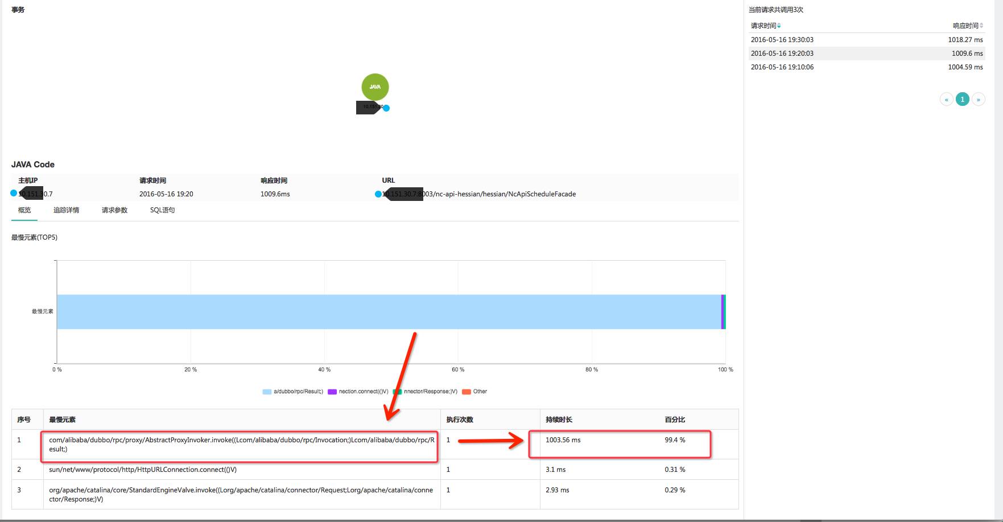Toggle the orange Other legend item
This screenshot has height=522, width=1003.
pos(474,392)
